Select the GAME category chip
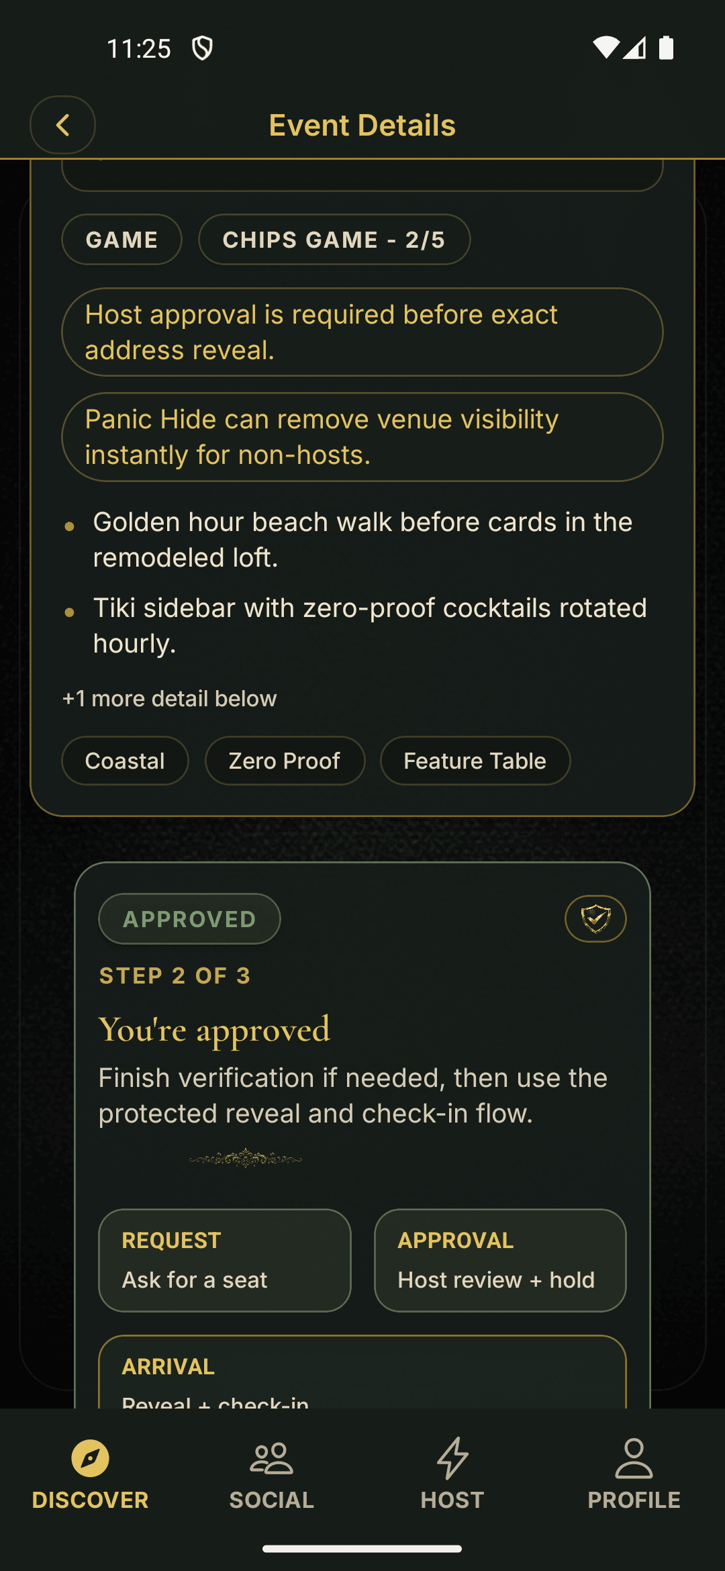This screenshot has width=725, height=1571. pyautogui.click(x=122, y=240)
